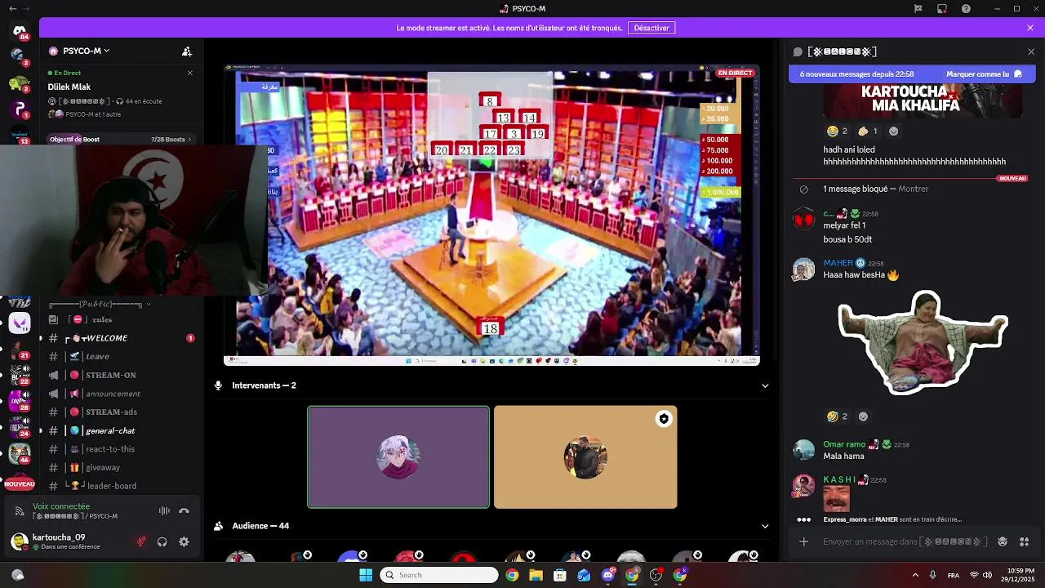The width and height of the screenshot is (1045, 588).
Task: Select the purple speaker tile in Intervenants
Action: [398, 457]
